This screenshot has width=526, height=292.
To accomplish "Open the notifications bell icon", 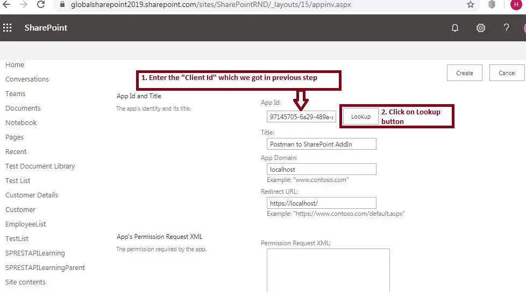I will [455, 28].
